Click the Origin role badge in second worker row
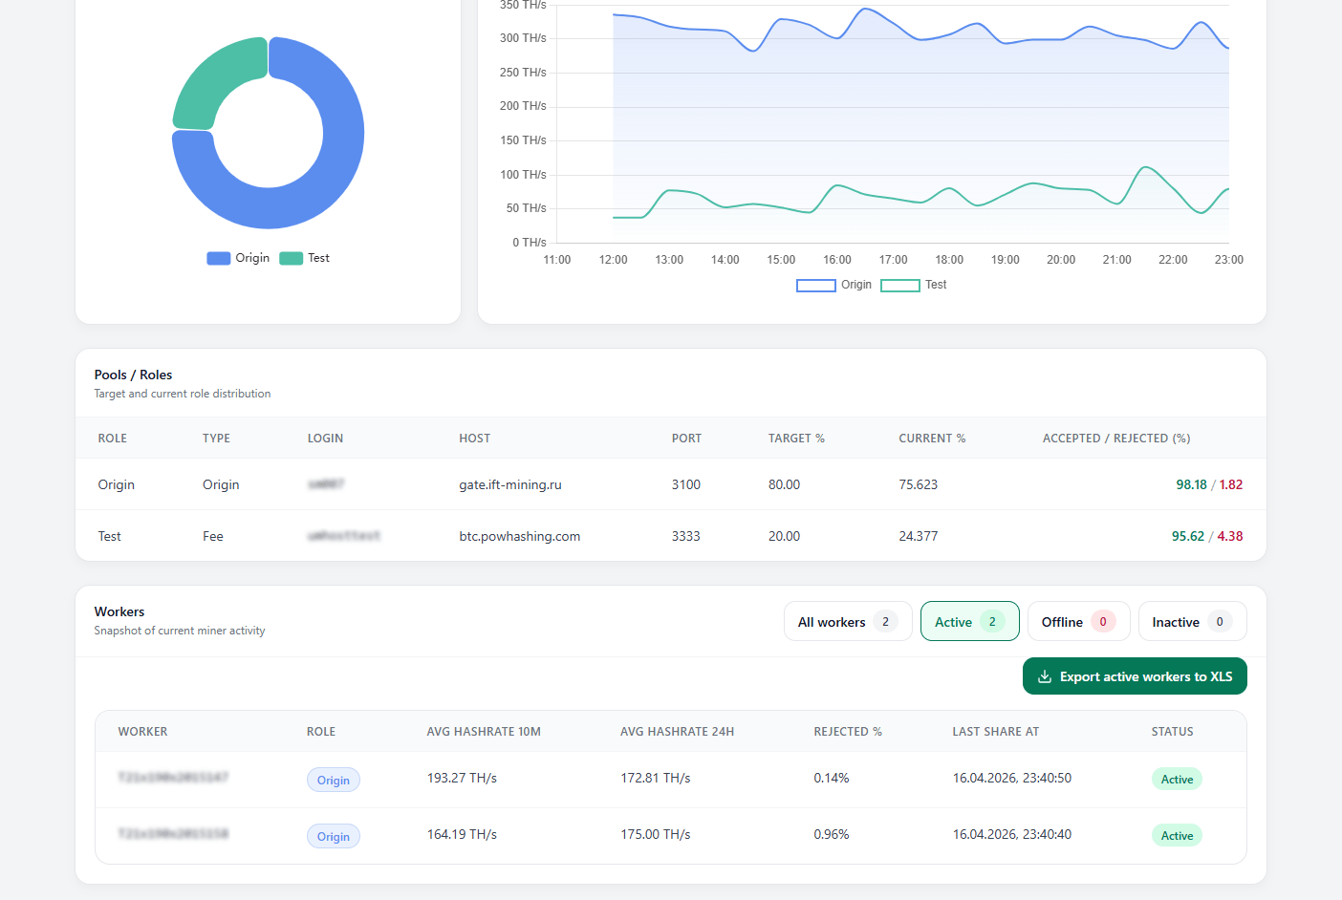 click(334, 837)
